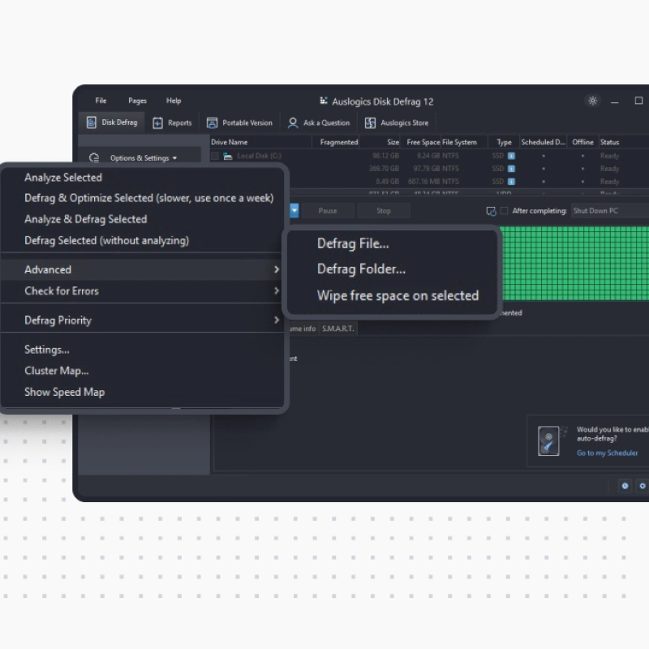Switch to the S.M.A.R.T. tab
Image resolution: width=649 pixels, height=649 pixels.
[337, 329]
